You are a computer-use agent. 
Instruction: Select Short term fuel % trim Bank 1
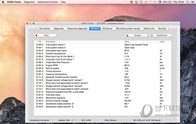pos(103,57)
